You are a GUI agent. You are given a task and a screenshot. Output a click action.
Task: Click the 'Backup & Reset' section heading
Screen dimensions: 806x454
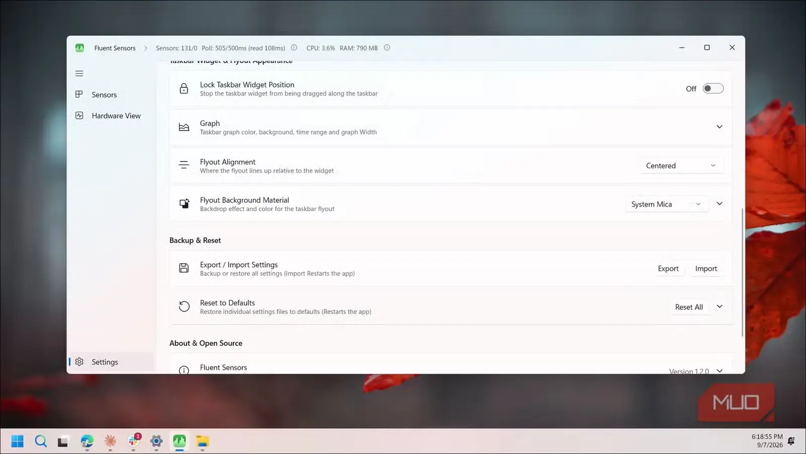pos(195,240)
